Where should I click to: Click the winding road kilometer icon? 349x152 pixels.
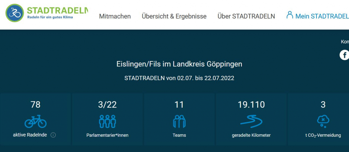251,121
